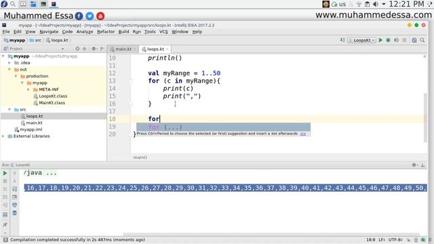Open Project panel settings gear dropdown
The height and width of the screenshot is (244, 434).
(x=94, y=49)
